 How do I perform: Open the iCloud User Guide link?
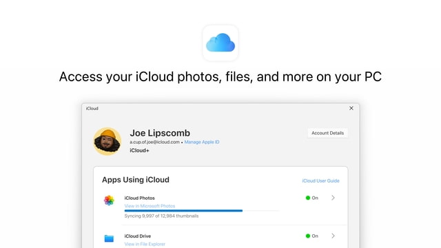pos(320,180)
